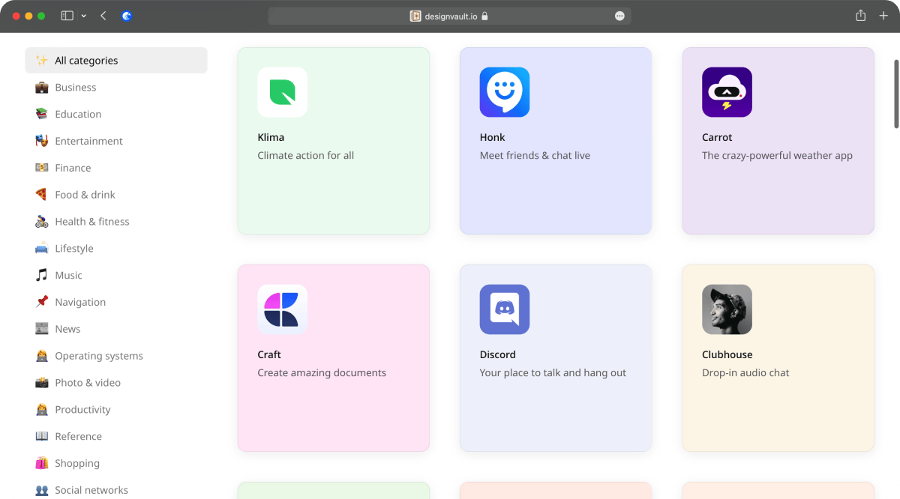
Task: Click the masks icon next to Entertainment
Action: tap(42, 141)
